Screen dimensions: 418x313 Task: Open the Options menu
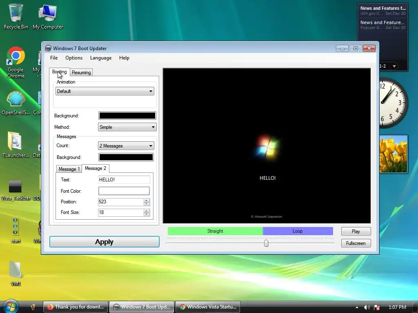click(74, 58)
